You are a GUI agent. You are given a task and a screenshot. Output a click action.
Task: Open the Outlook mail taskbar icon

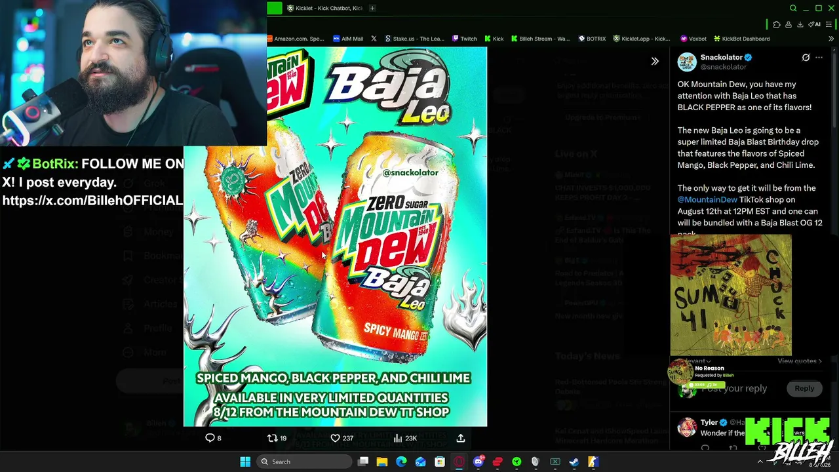coord(420,462)
